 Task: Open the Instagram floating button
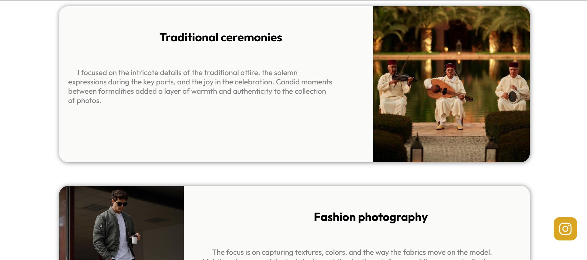point(565,229)
